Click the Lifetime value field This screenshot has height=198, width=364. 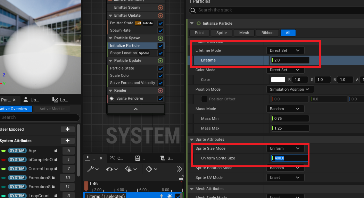pyautogui.click(x=290, y=60)
